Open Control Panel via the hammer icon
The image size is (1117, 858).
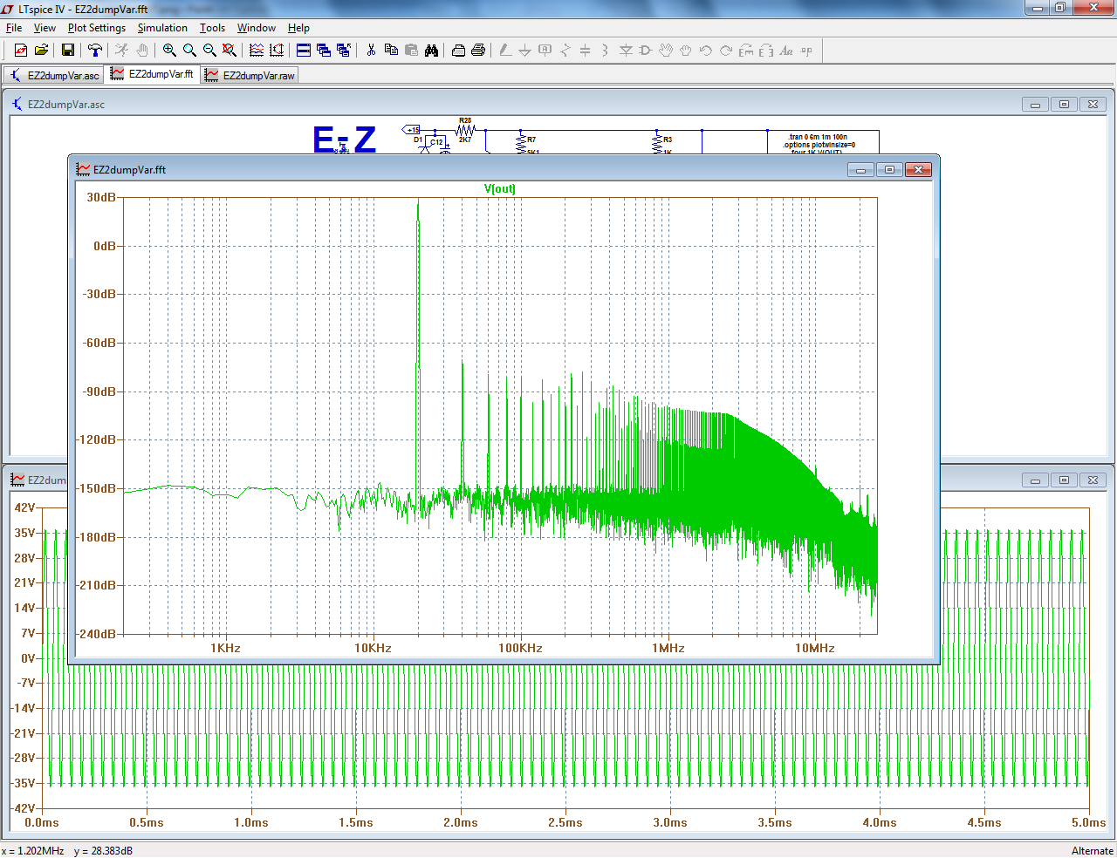(95, 51)
